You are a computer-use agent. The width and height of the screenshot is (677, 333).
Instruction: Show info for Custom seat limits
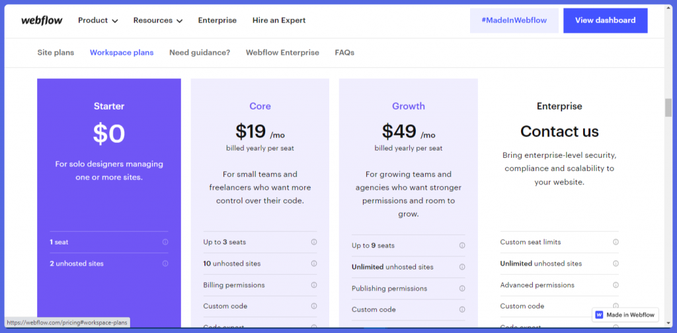[616, 242]
